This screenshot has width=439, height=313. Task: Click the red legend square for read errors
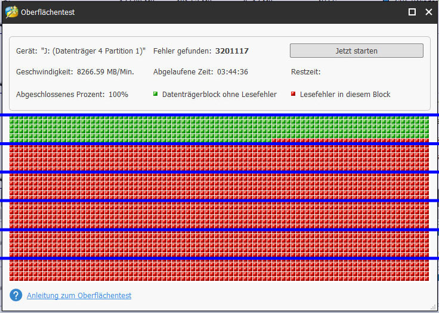[x=293, y=94]
